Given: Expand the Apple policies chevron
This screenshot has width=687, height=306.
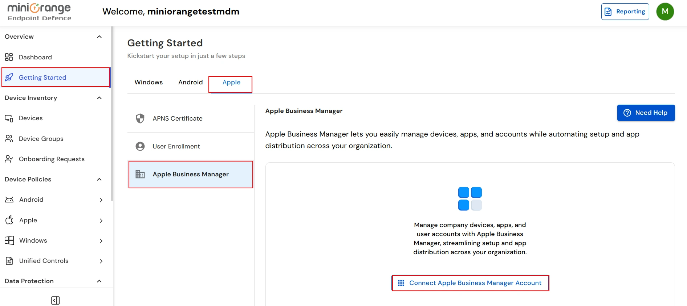Looking at the screenshot, I should [x=101, y=221].
